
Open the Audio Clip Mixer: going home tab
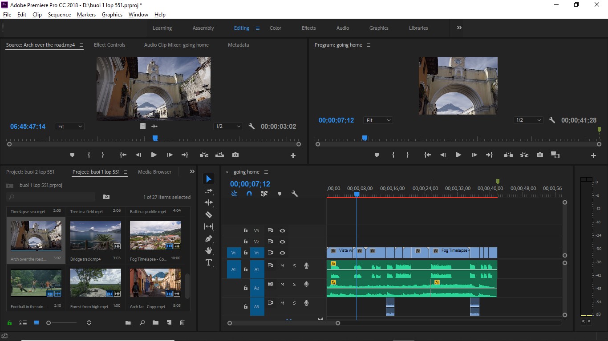pyautogui.click(x=176, y=45)
